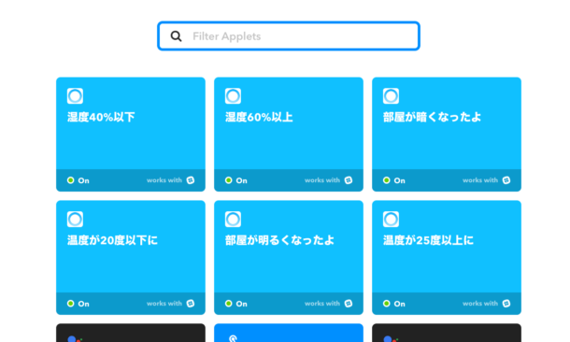Image resolution: width=570 pixels, height=342 pixels.
Task: Toggle On status of 部屋が明るくなったよ applet
Action: point(236,304)
